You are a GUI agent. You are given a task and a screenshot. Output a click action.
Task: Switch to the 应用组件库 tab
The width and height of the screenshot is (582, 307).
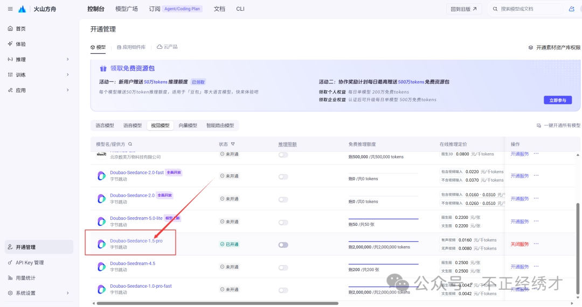coord(131,47)
